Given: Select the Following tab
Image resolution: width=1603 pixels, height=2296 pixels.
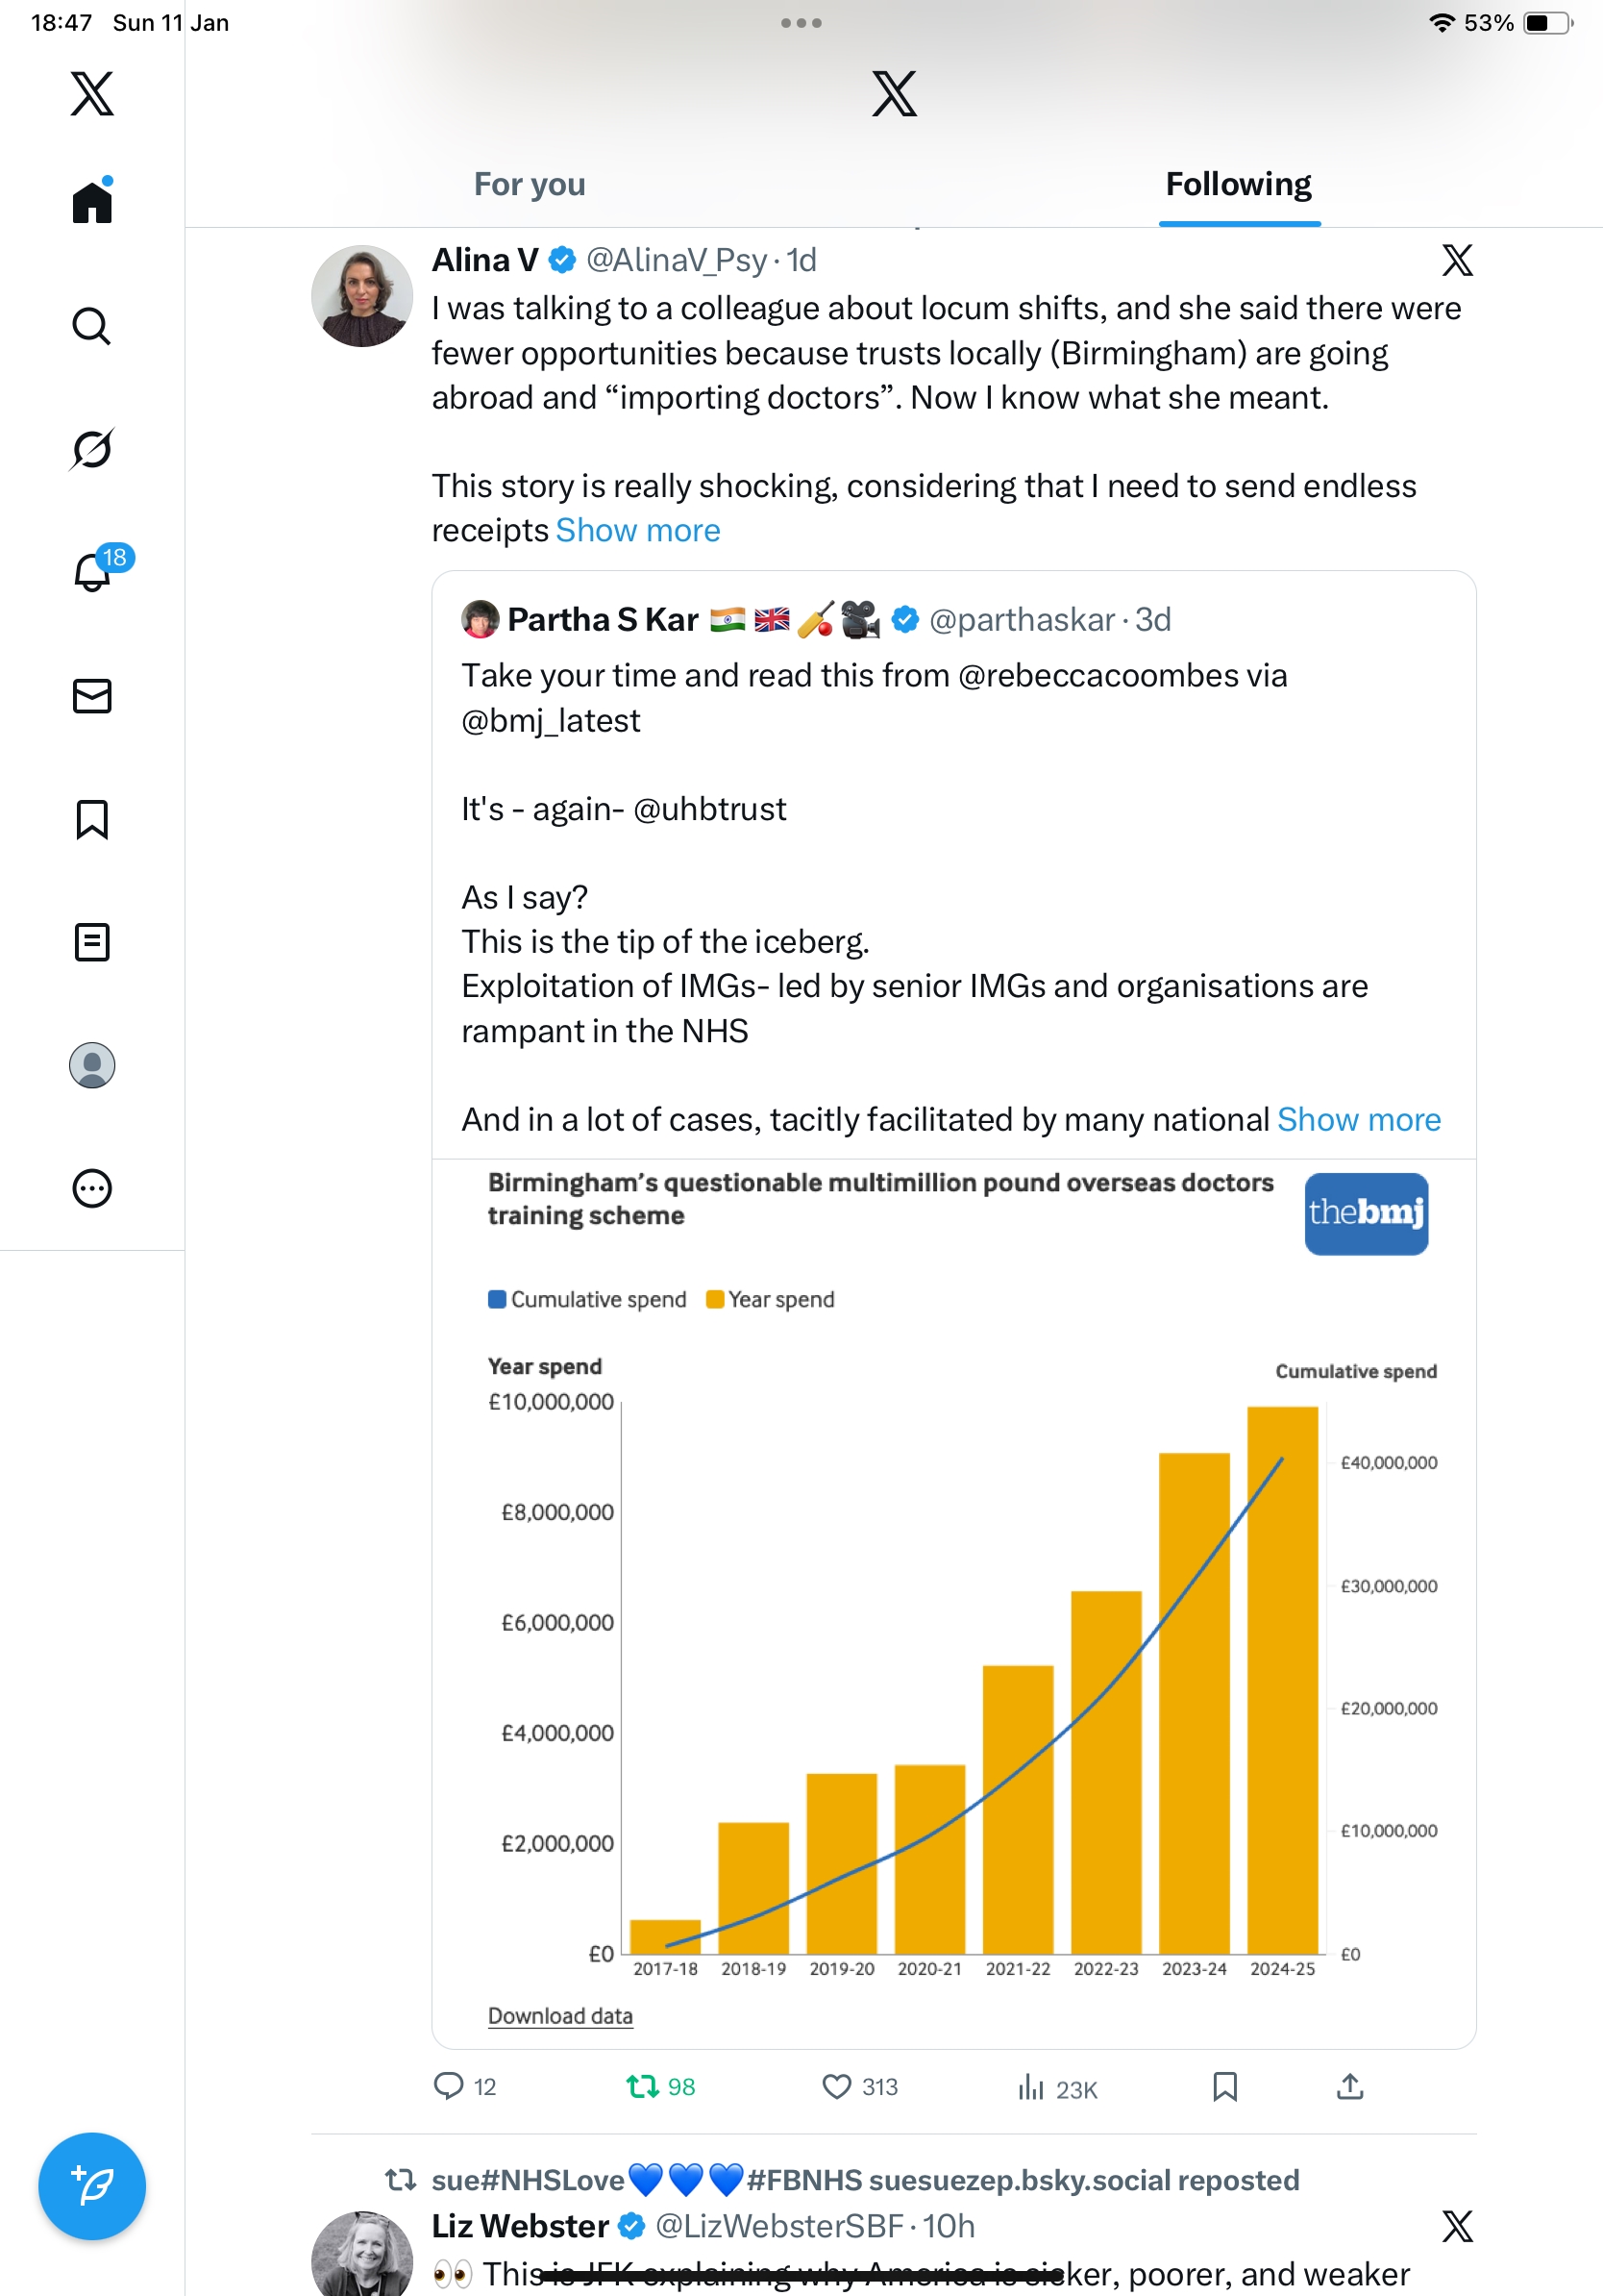Looking at the screenshot, I should pos(1238,185).
